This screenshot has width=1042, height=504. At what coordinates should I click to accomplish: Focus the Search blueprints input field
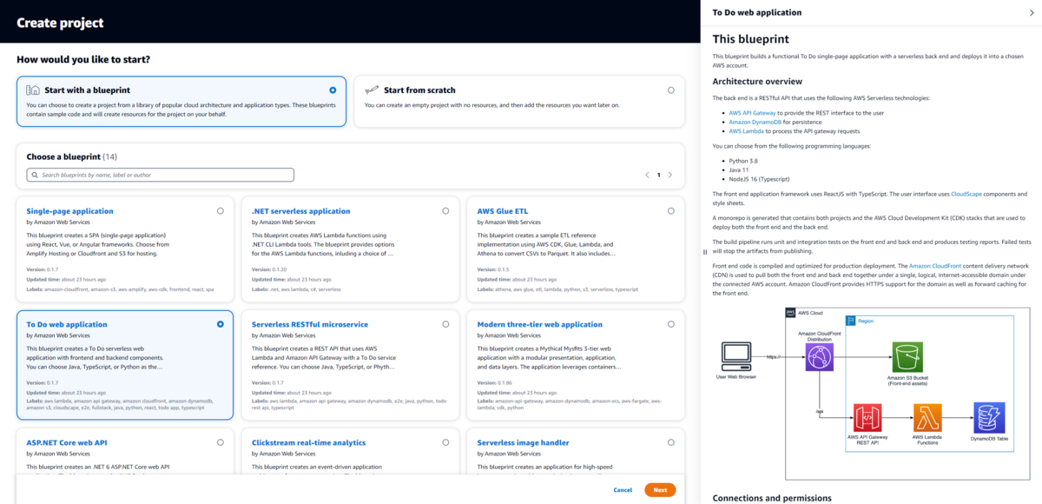point(161,175)
